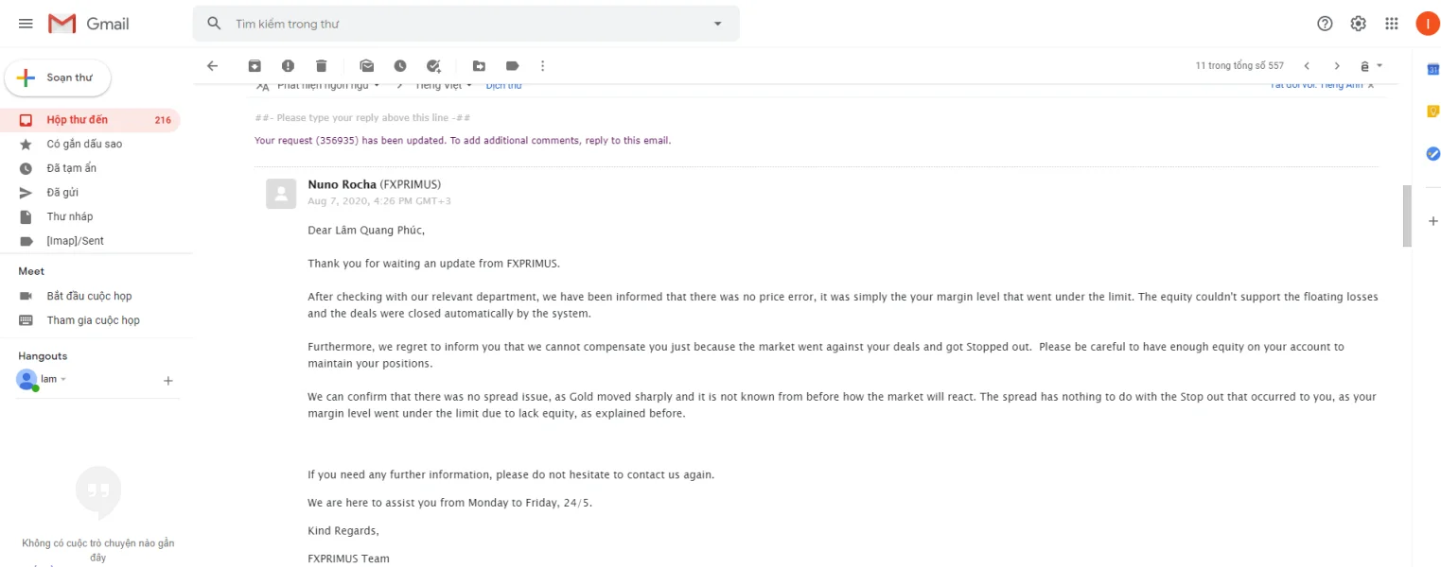
Task: Show the older conversation with right chevron
Action: pyautogui.click(x=1337, y=66)
